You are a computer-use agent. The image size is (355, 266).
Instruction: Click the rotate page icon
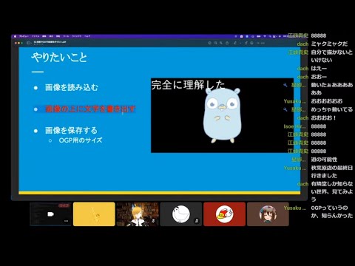tap(246, 43)
